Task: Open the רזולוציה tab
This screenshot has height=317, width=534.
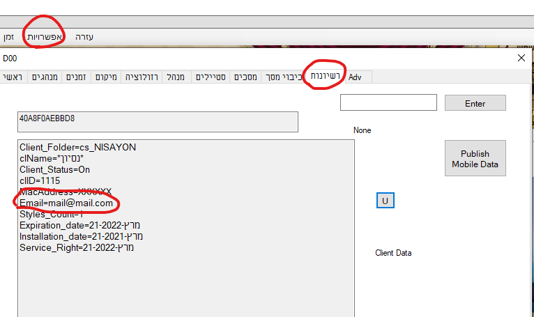Action: [142, 77]
